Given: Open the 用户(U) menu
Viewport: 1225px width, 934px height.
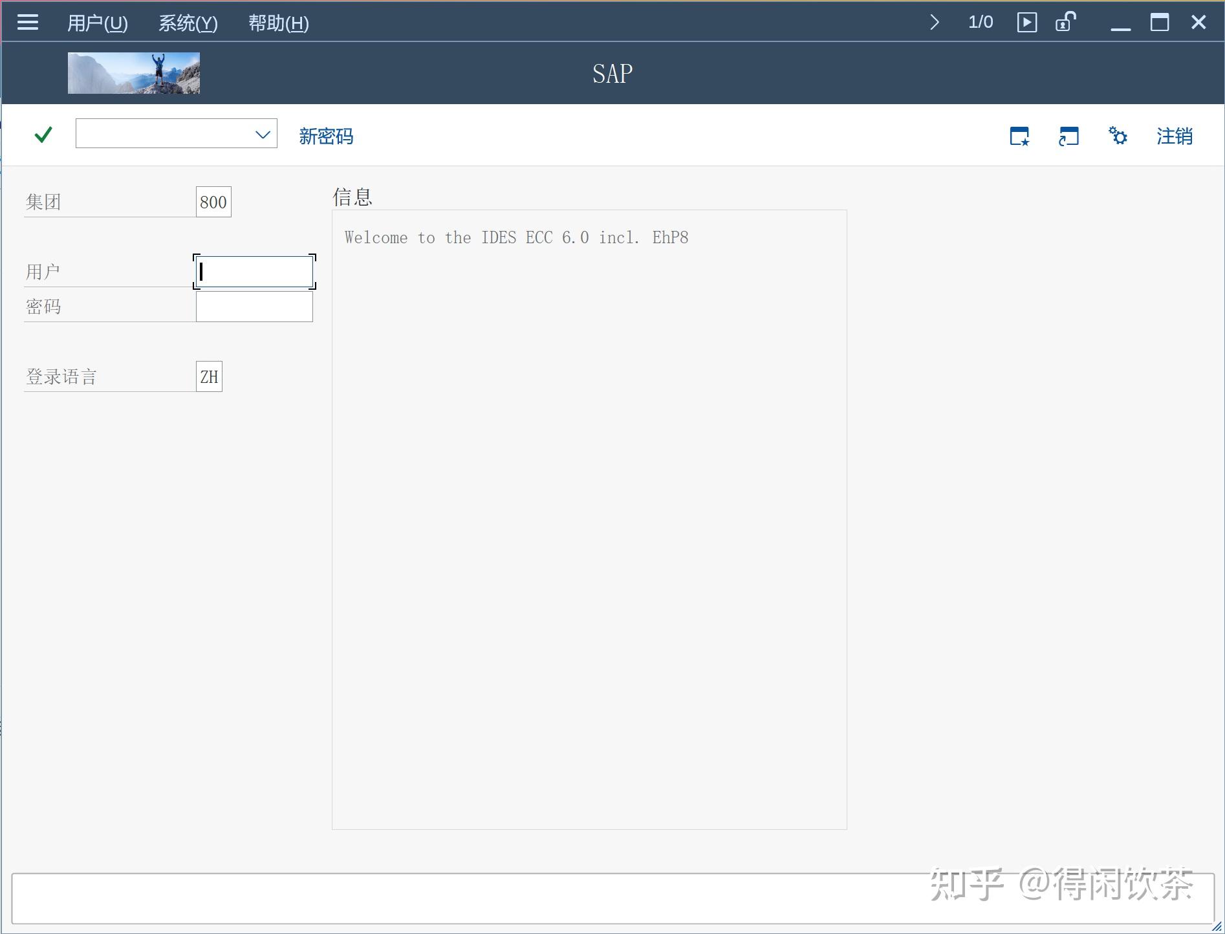Looking at the screenshot, I should (96, 23).
